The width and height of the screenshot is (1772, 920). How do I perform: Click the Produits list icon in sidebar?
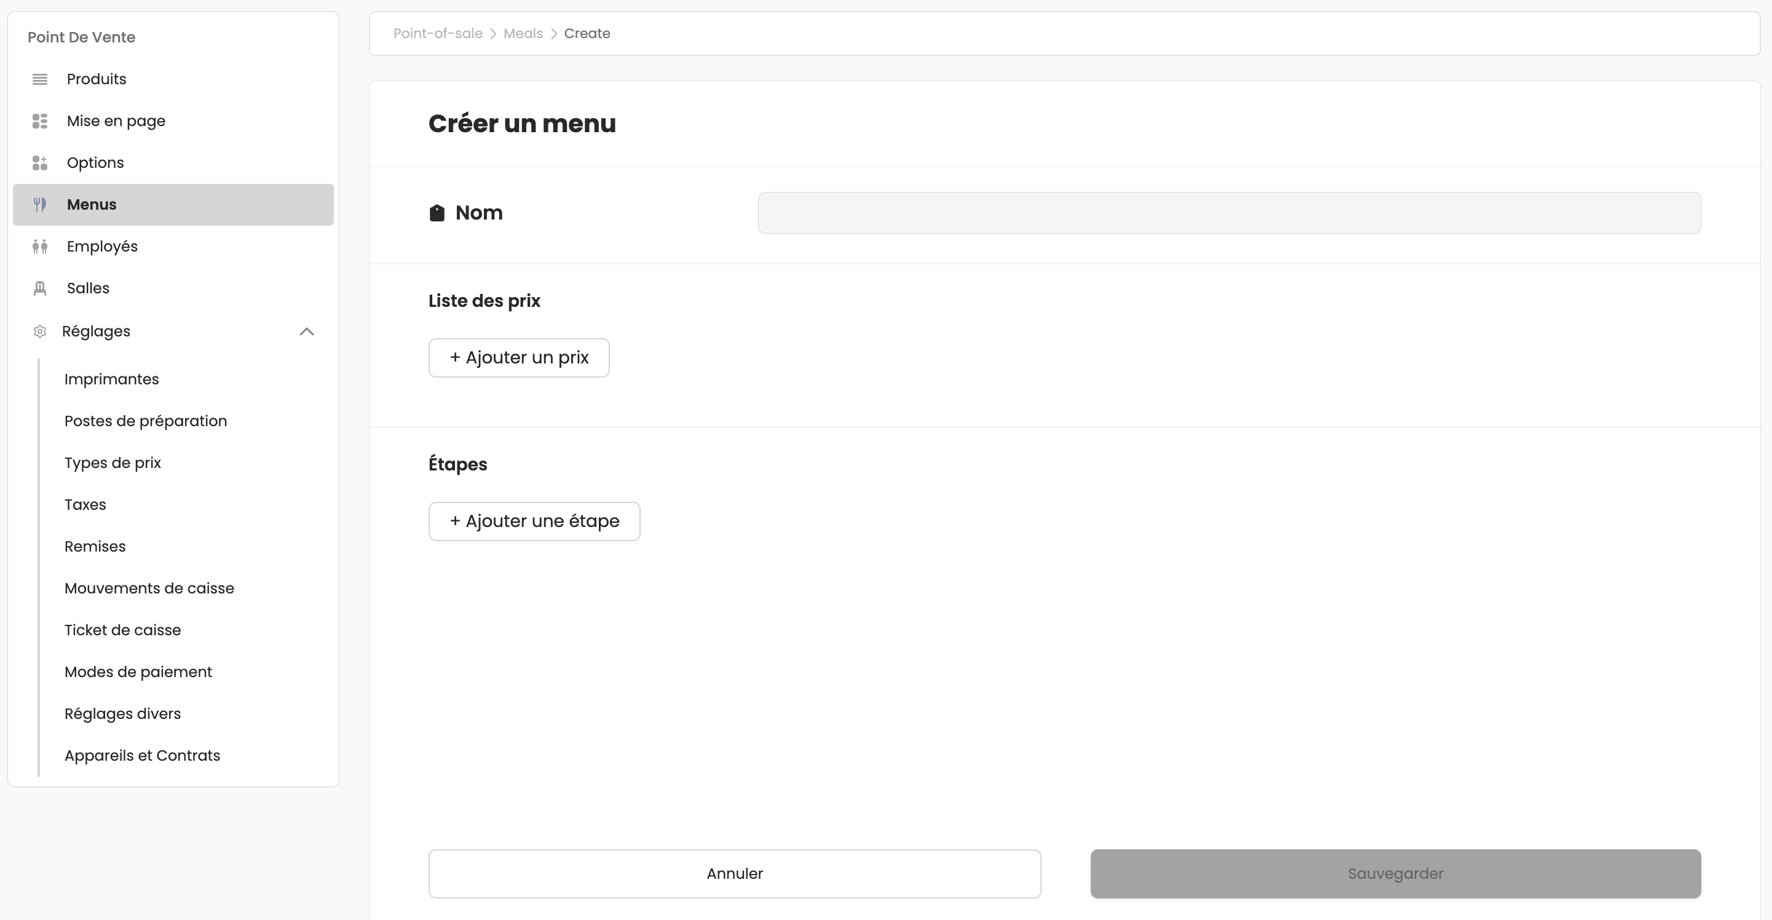coord(40,79)
